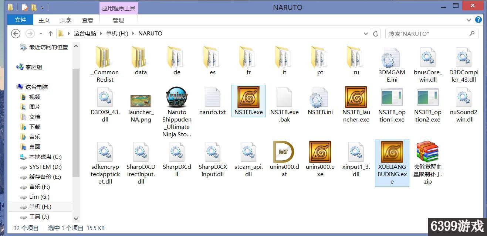Open Lim (G:) drive
The height and width of the screenshot is (236, 487).
(34, 196)
